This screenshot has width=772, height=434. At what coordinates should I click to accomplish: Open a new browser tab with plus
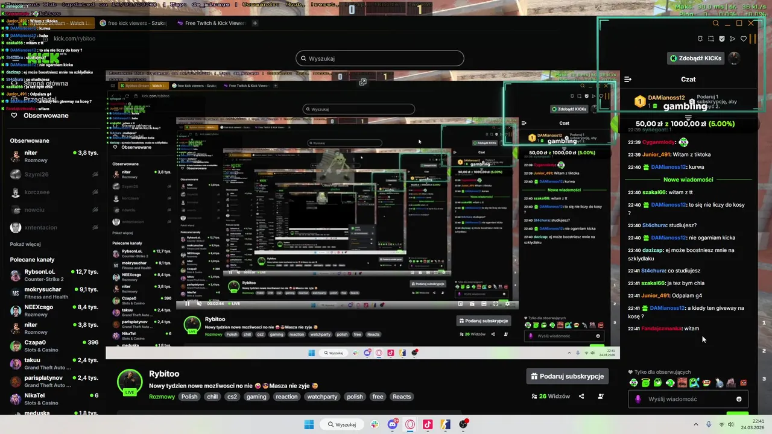coord(255,23)
